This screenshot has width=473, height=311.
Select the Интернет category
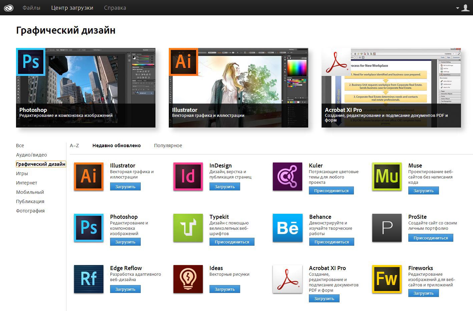(x=27, y=183)
